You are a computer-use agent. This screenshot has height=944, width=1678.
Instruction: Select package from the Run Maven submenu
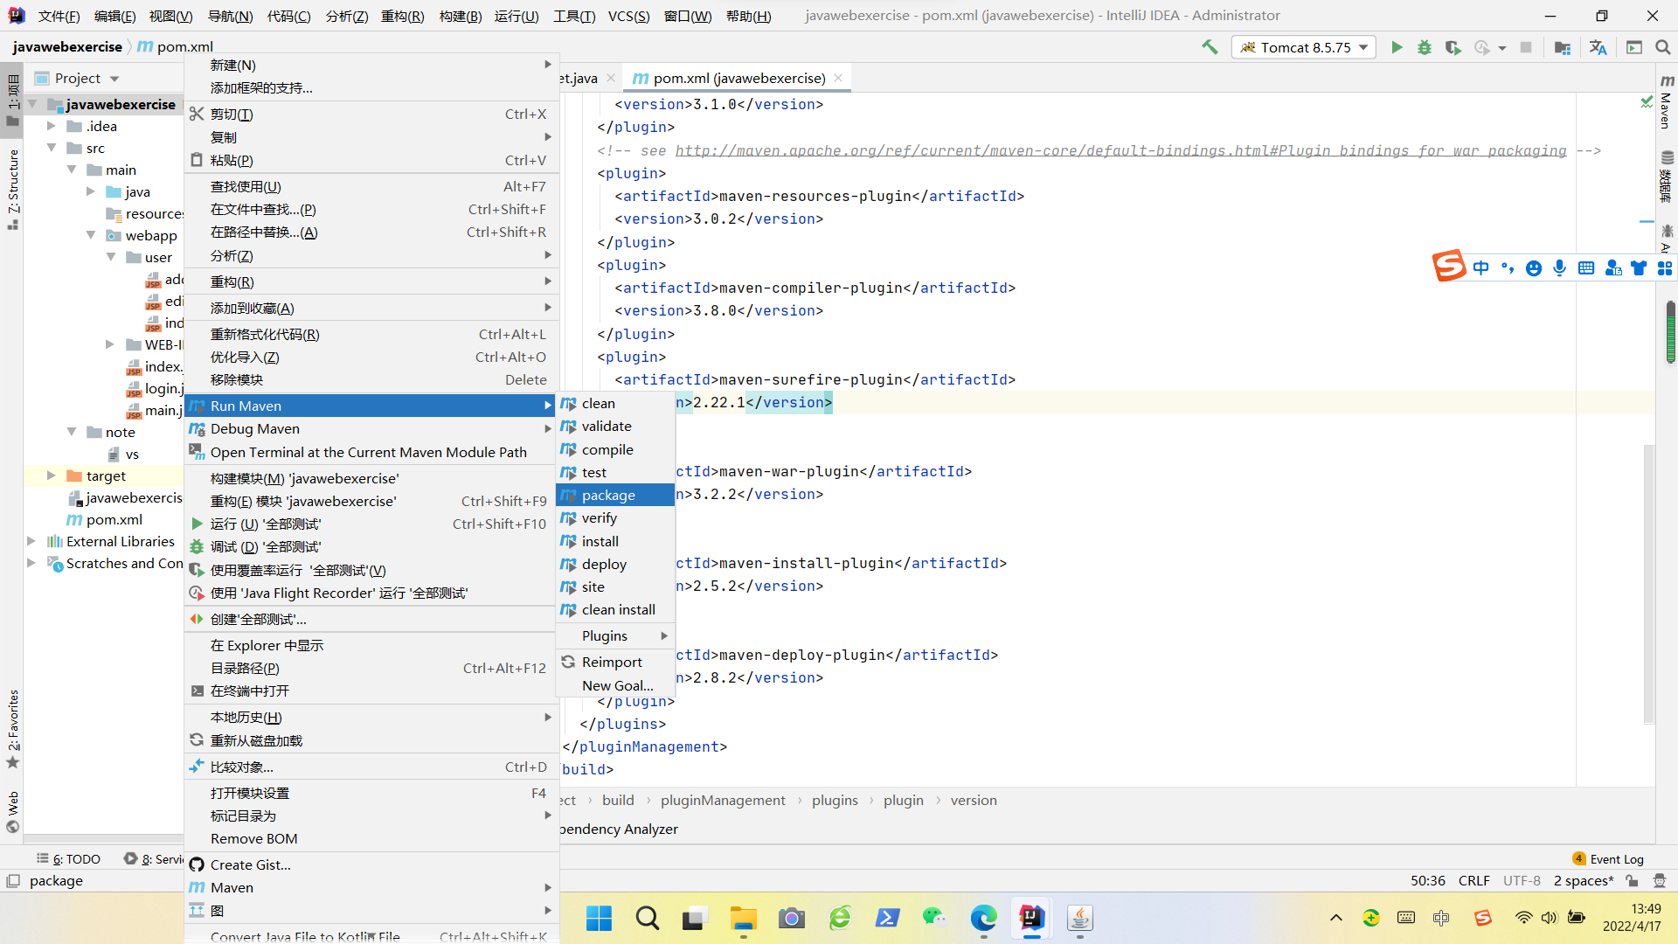click(x=608, y=495)
